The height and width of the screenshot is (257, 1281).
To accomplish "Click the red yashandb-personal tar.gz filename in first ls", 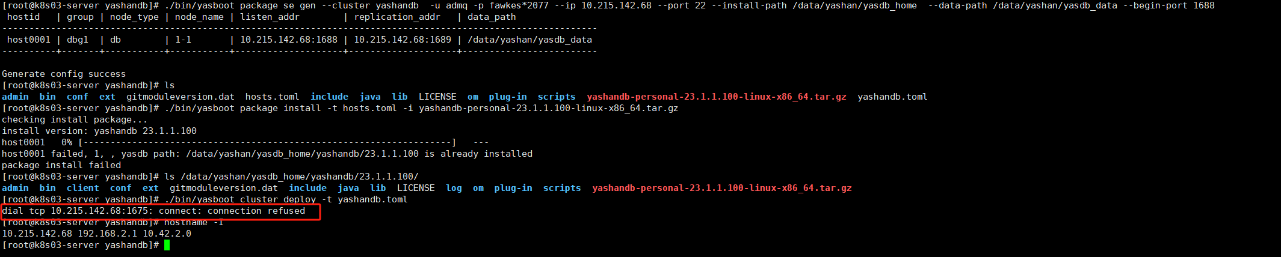I will (x=717, y=97).
